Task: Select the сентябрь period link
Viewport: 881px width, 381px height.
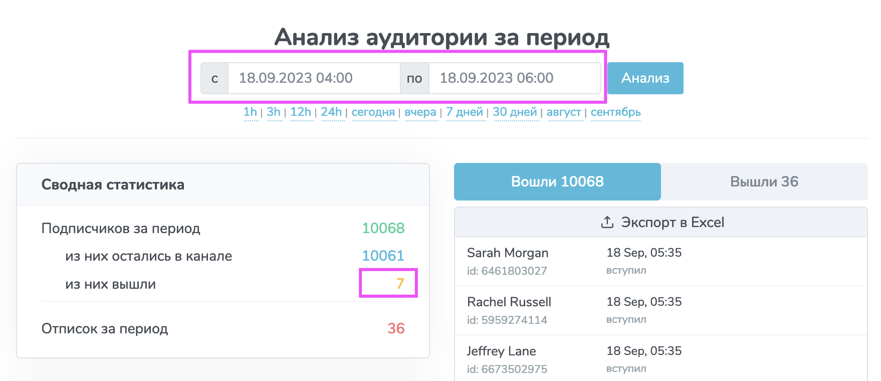Action: point(615,112)
